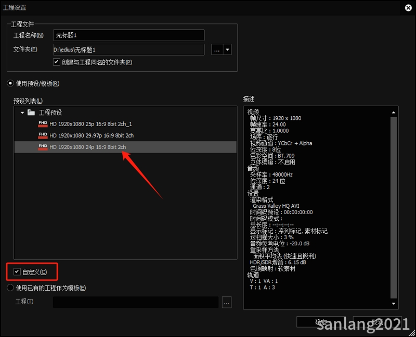The image size is (416, 337).
Task: Click 时间码预设 : 00:00:00:00 text
Action: coord(281,213)
